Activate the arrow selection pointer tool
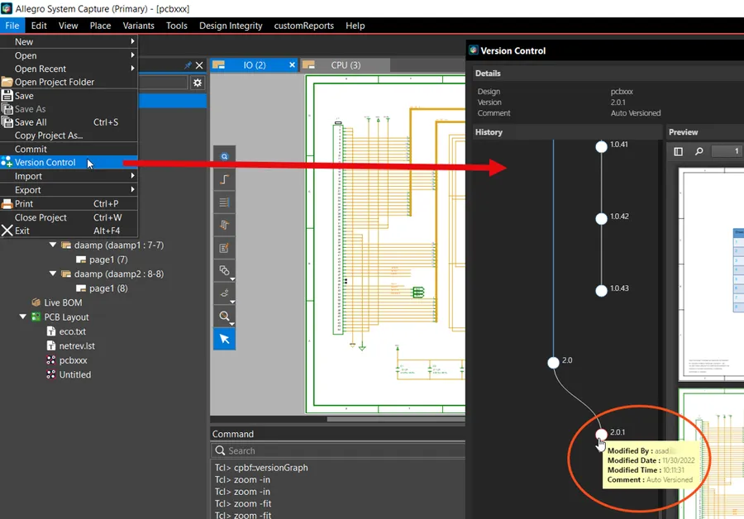 [x=224, y=339]
